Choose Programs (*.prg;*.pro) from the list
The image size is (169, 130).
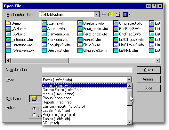point(59,115)
